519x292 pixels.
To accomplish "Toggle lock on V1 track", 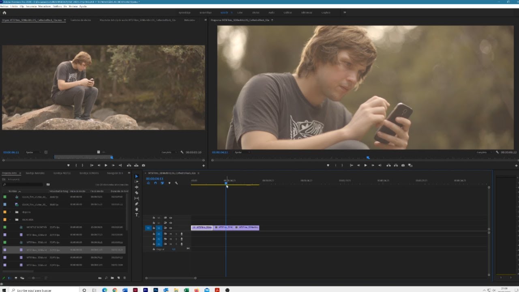I will (x=154, y=228).
